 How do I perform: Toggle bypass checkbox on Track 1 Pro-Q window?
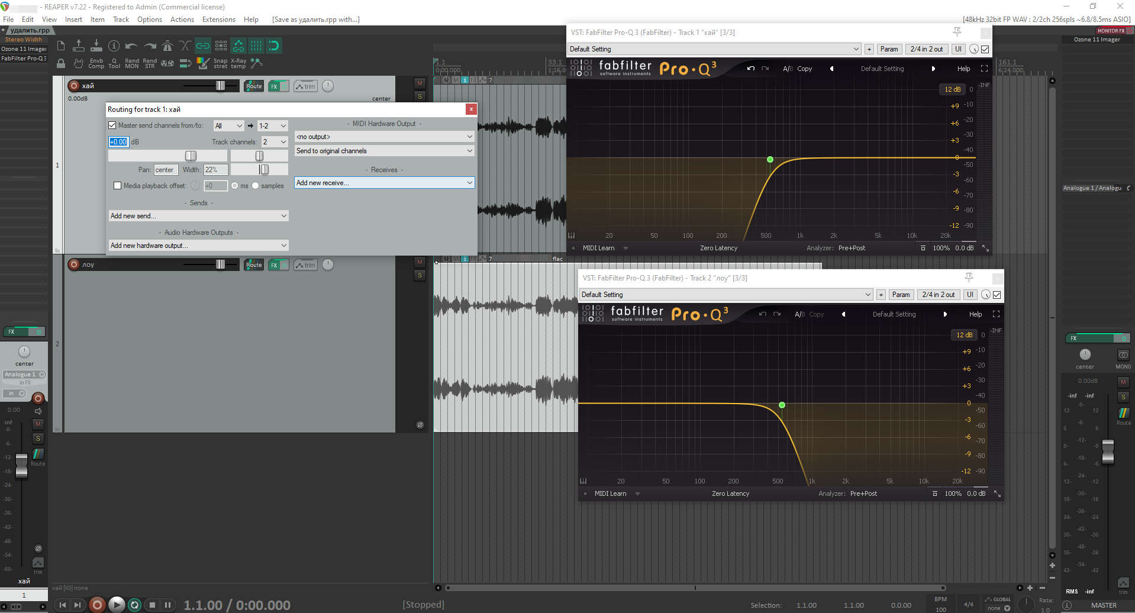click(x=985, y=49)
